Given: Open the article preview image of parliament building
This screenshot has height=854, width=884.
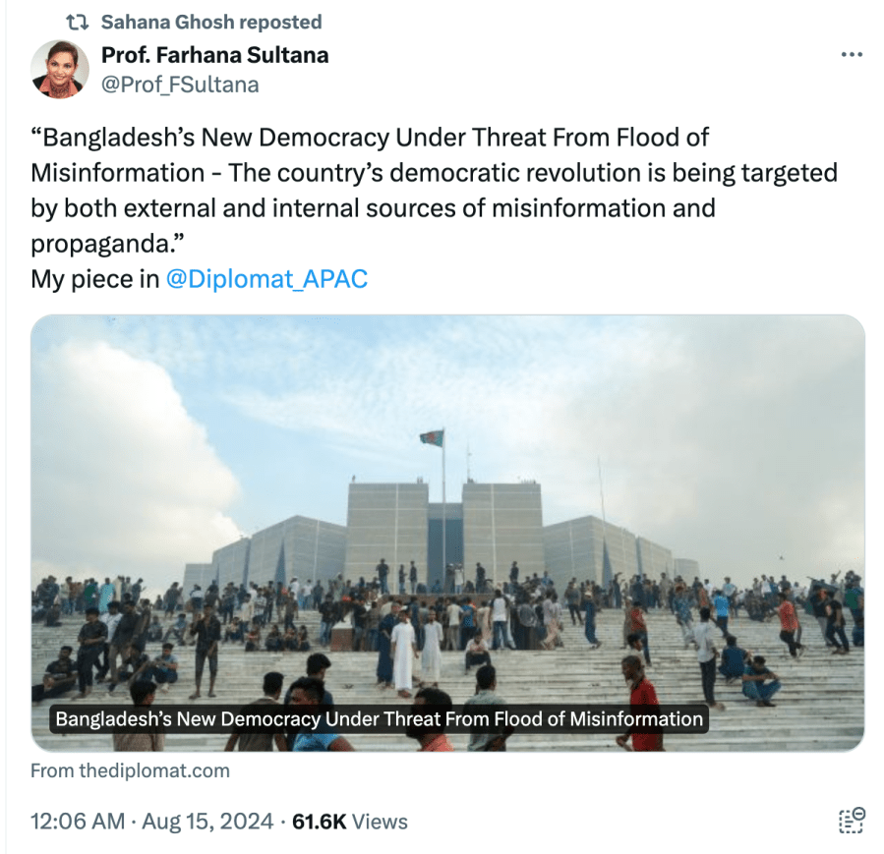Looking at the screenshot, I should pos(447,533).
